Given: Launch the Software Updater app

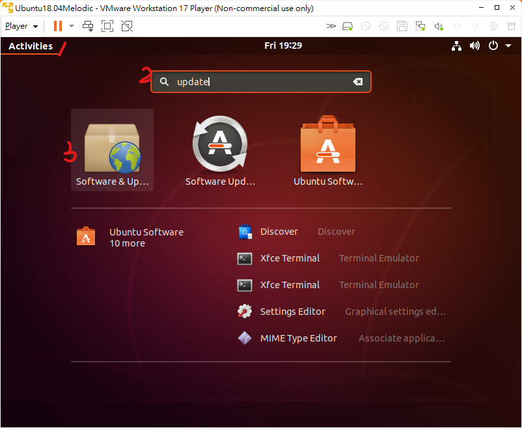Looking at the screenshot, I should point(220,150).
